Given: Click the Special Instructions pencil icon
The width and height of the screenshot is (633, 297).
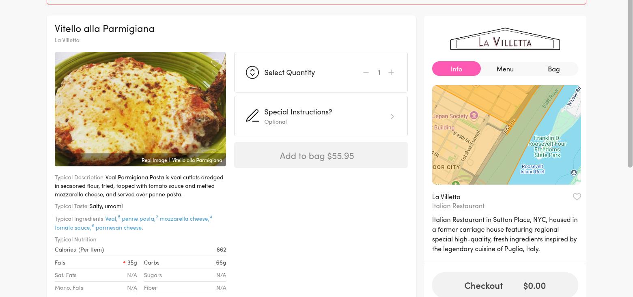Looking at the screenshot, I should coord(252,116).
